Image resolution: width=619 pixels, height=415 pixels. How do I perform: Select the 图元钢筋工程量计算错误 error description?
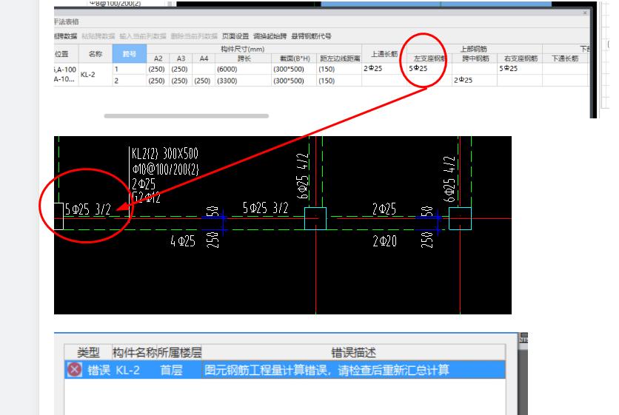point(327,370)
